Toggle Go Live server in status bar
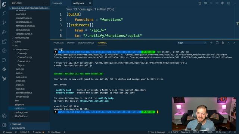This screenshot has height=134, width=239. (x=221, y=132)
